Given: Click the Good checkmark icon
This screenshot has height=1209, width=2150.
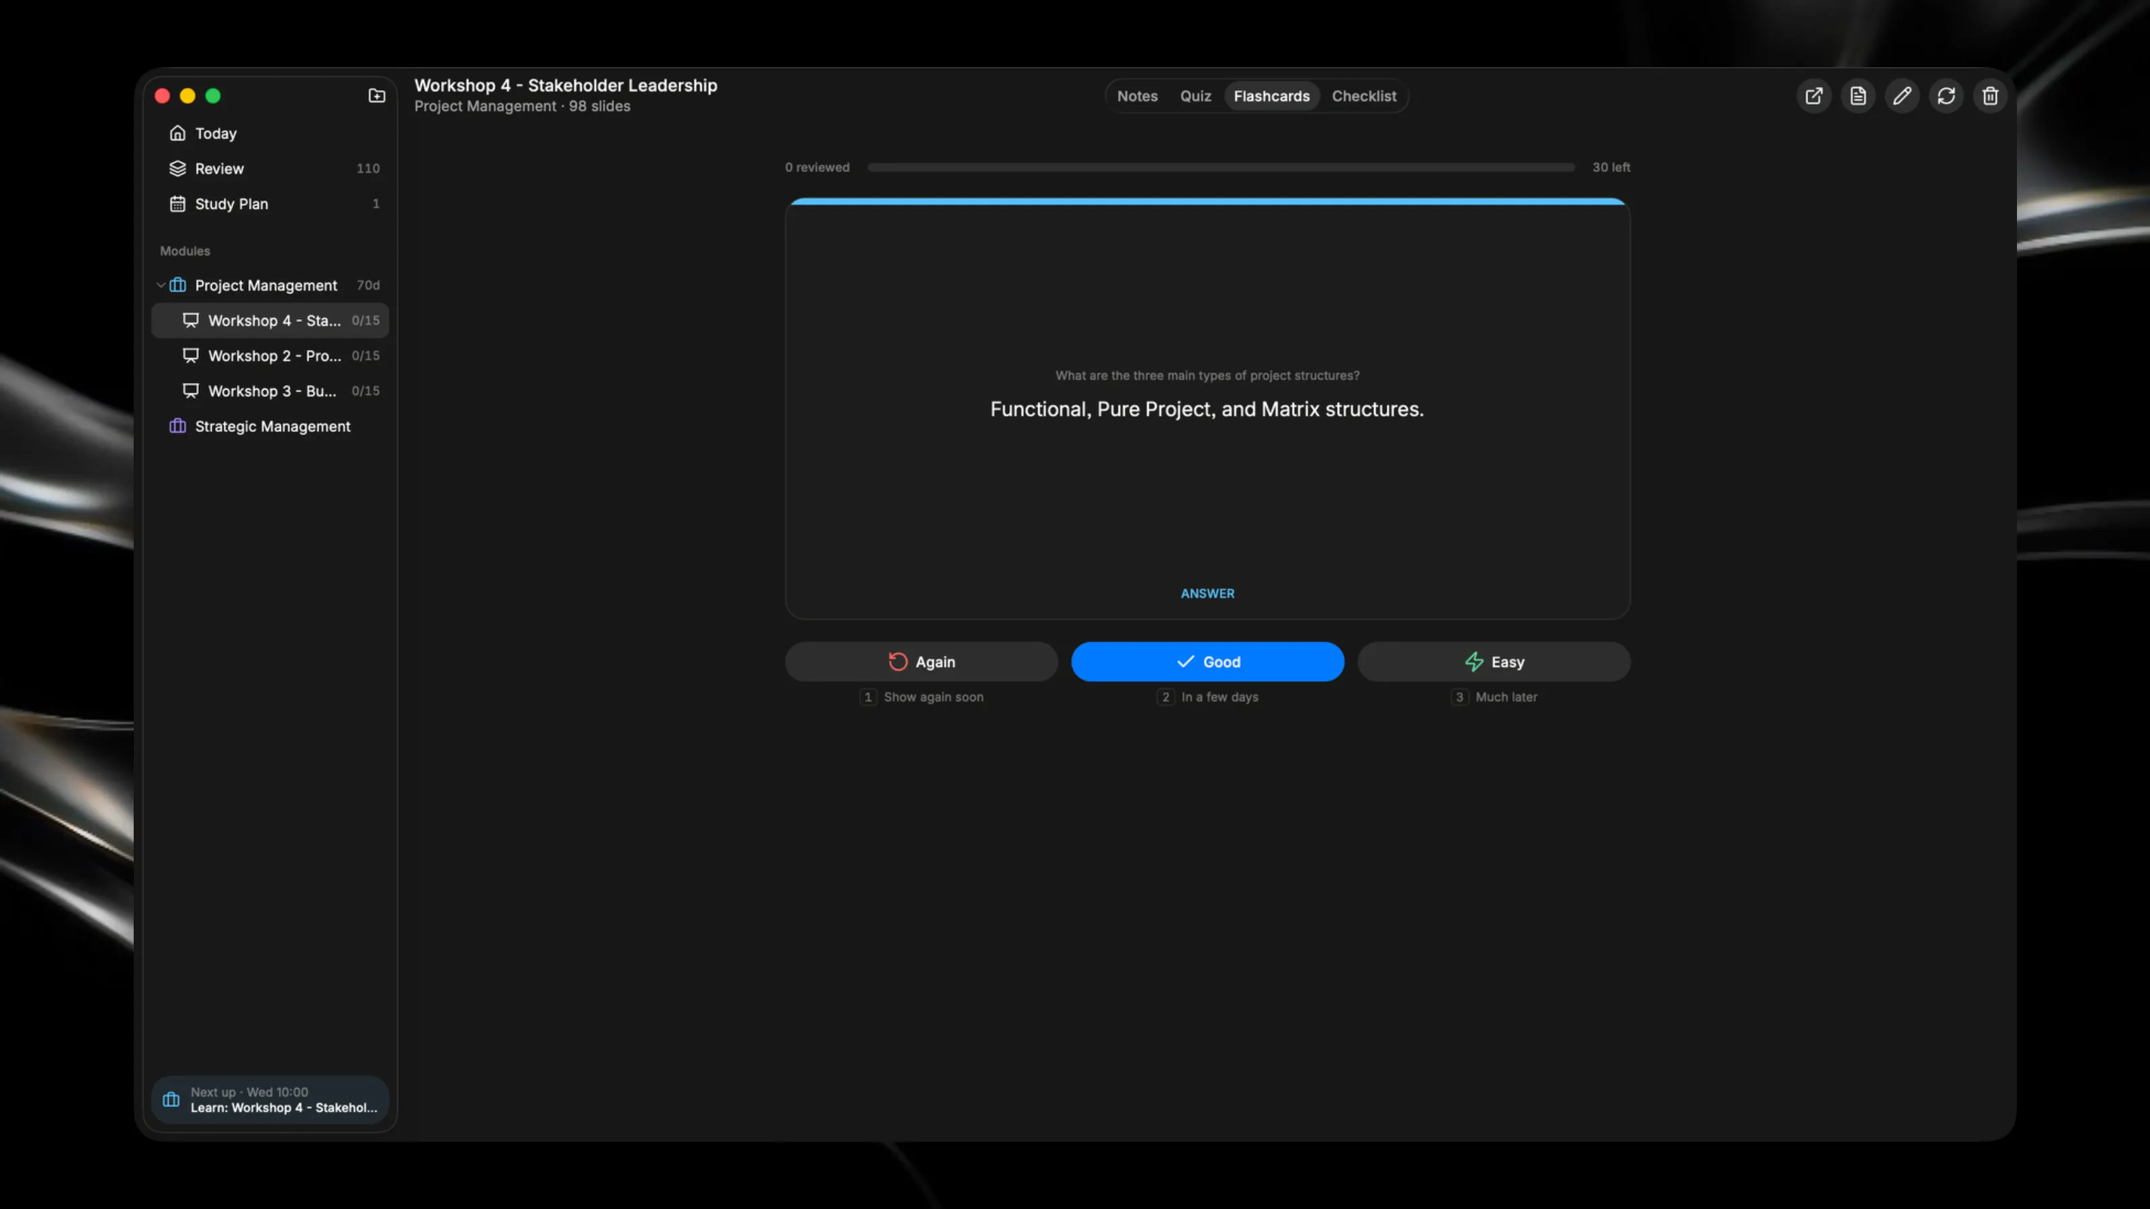Looking at the screenshot, I should 1185,662.
